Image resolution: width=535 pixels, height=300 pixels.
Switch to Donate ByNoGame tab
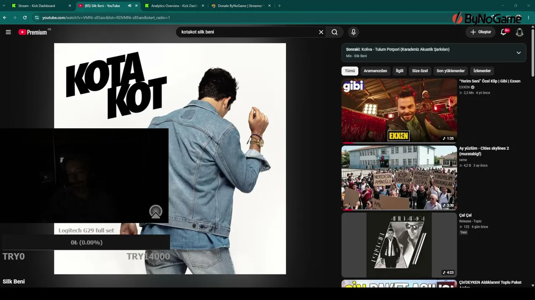(x=241, y=6)
